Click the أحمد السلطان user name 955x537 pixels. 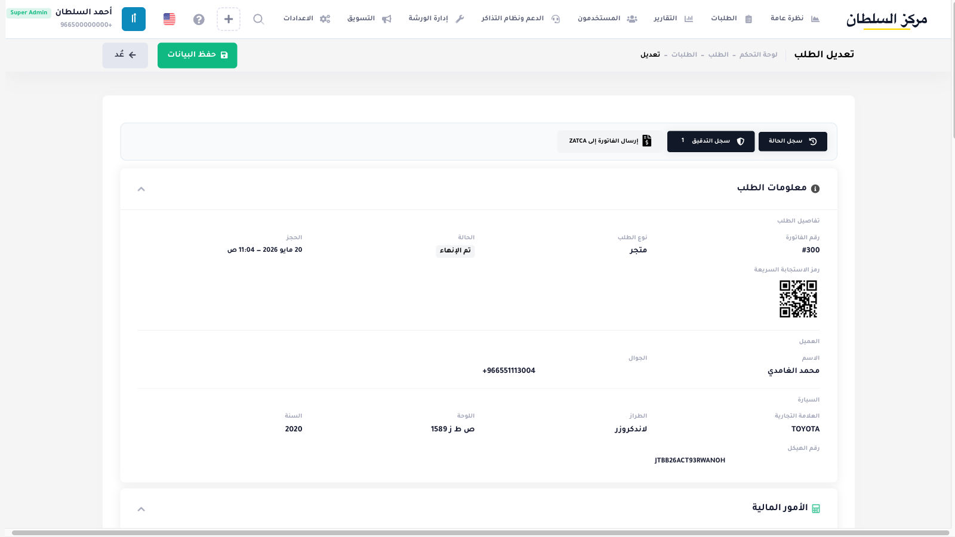click(84, 12)
